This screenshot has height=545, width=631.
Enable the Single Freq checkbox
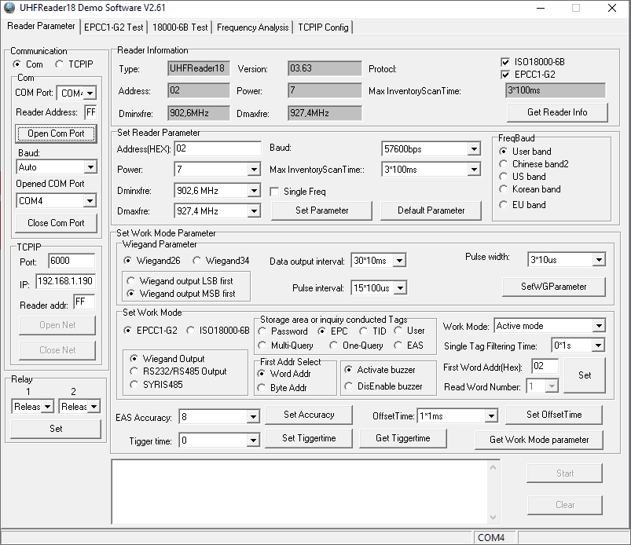(x=275, y=192)
